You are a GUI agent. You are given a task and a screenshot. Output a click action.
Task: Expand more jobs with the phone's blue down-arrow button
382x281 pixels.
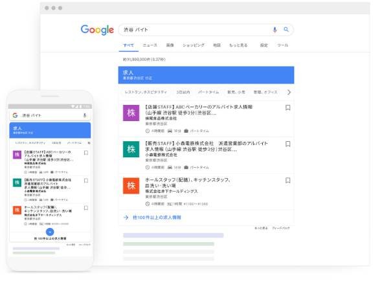click(50, 232)
